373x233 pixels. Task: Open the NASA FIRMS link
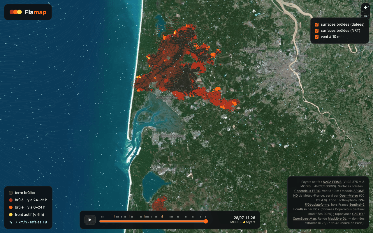click(x=332, y=182)
